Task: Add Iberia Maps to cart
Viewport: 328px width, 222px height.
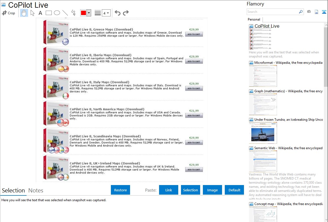Action: (x=194, y=61)
